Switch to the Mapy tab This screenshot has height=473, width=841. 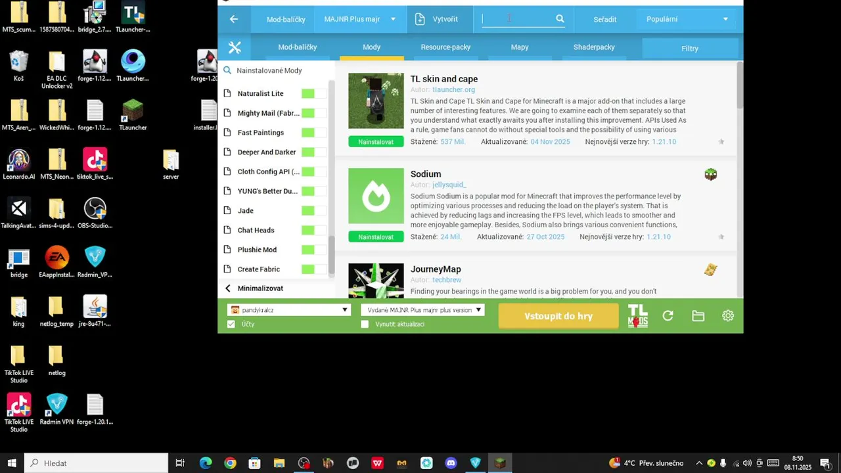coord(520,47)
